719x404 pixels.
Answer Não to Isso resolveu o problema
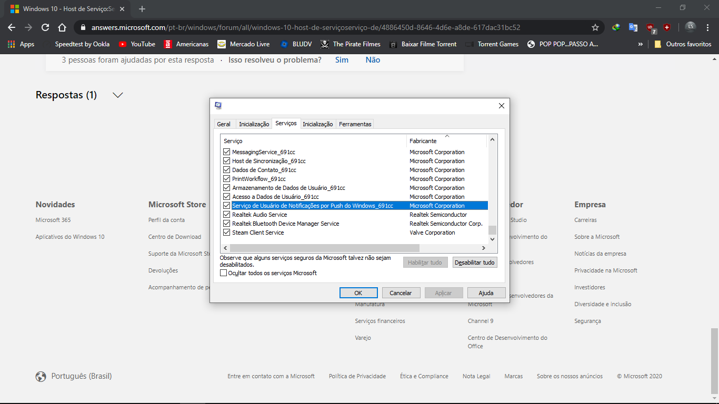(x=373, y=60)
